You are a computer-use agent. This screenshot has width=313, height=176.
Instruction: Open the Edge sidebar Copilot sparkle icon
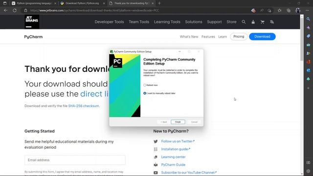[x=308, y=27]
